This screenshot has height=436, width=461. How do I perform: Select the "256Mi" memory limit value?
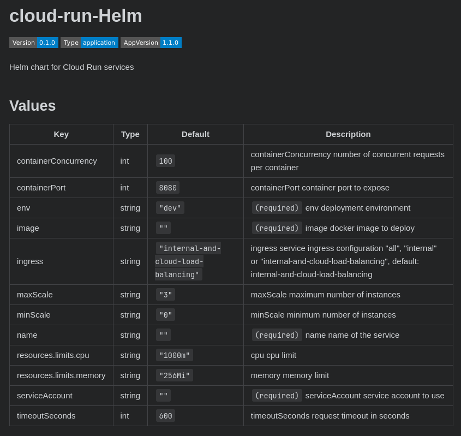click(174, 375)
